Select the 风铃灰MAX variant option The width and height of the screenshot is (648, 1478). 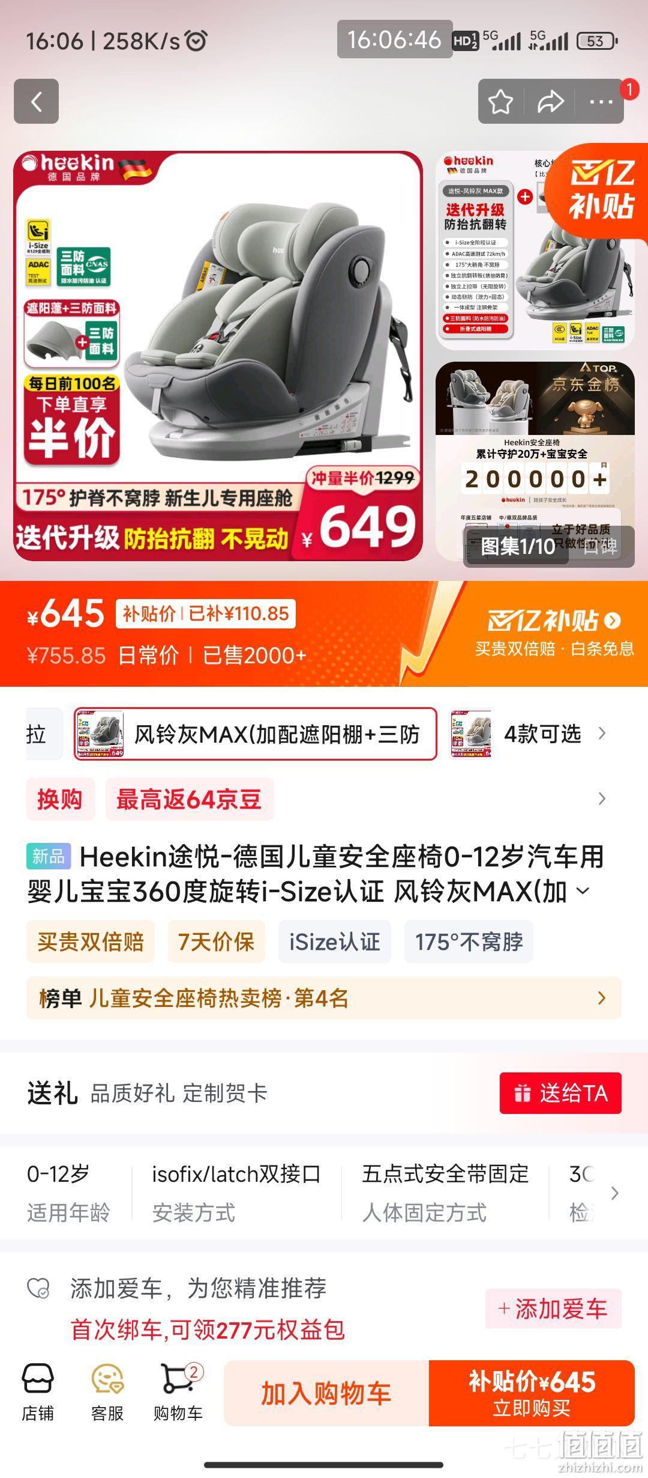click(x=255, y=734)
